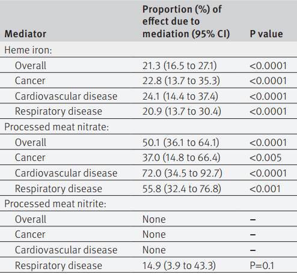
Task: Click the P value column header
Action: tap(266, 34)
